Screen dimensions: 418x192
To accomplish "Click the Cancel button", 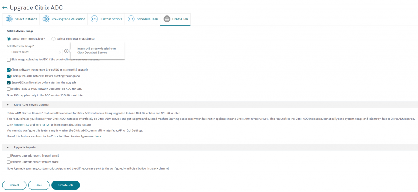I will [14, 185].
